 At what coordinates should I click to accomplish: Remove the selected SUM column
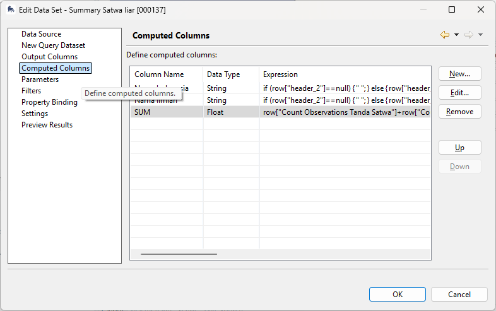click(459, 112)
